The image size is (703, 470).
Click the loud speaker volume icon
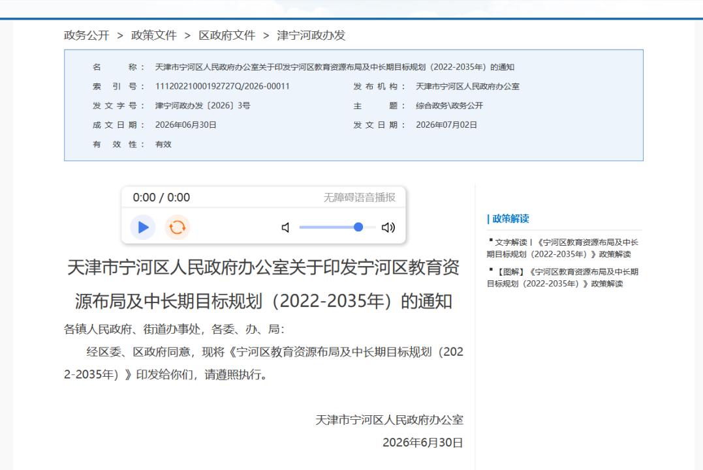tap(388, 228)
